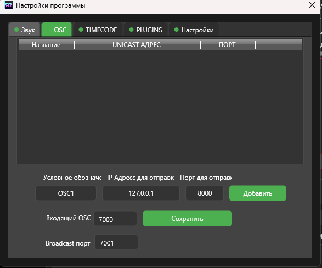The image size is (322, 268).
Task: Click the Название column header
Action: pyautogui.click(x=46, y=45)
